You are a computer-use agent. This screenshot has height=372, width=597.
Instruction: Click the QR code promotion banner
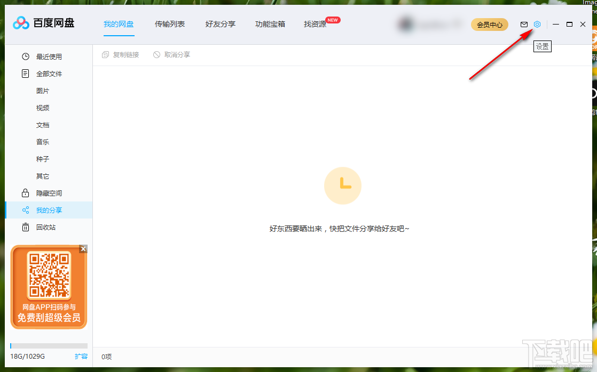coord(49,287)
